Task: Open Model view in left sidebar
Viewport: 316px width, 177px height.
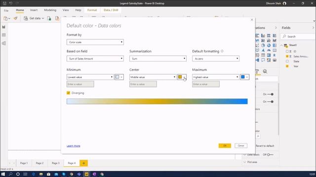Action: pyautogui.click(x=4, y=43)
